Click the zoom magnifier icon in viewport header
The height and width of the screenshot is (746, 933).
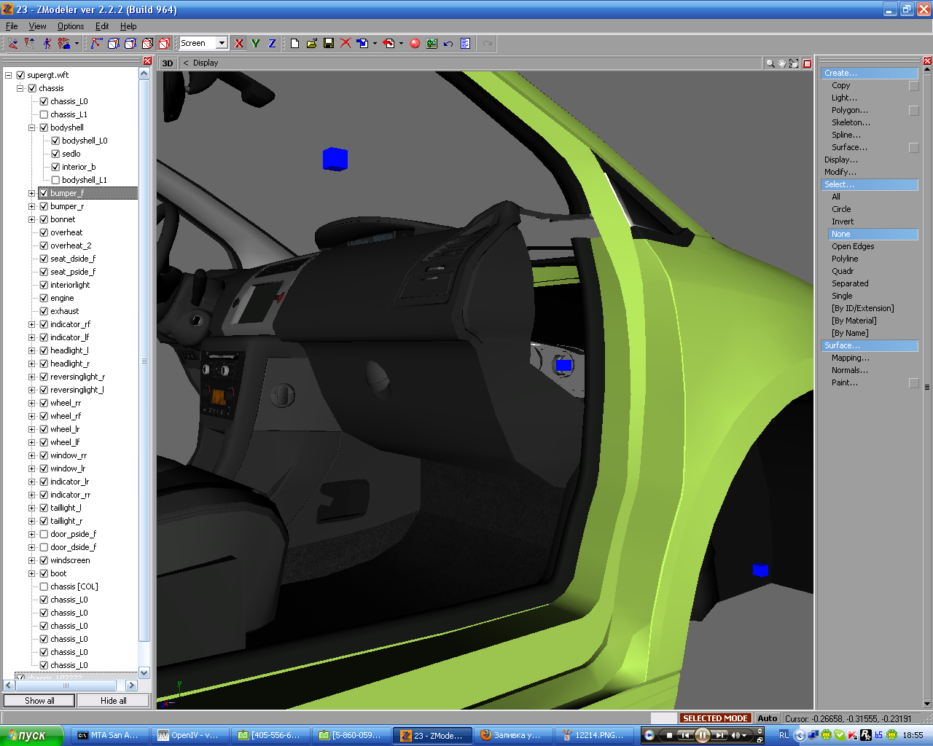pos(770,63)
